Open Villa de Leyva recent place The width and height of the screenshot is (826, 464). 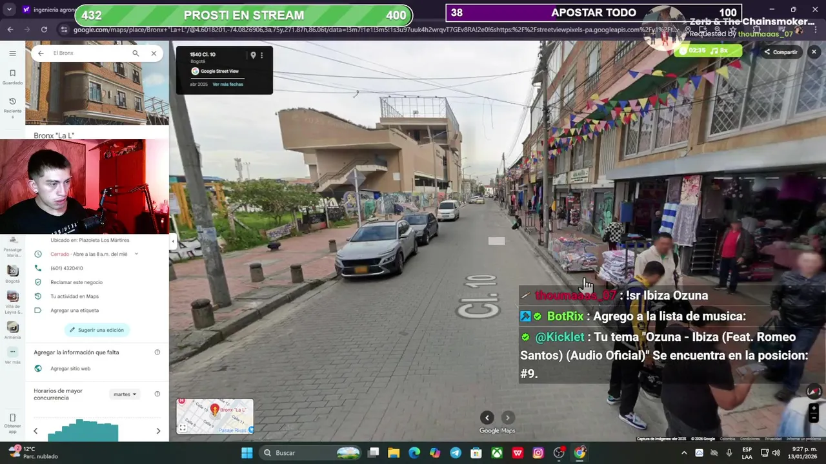(12, 302)
